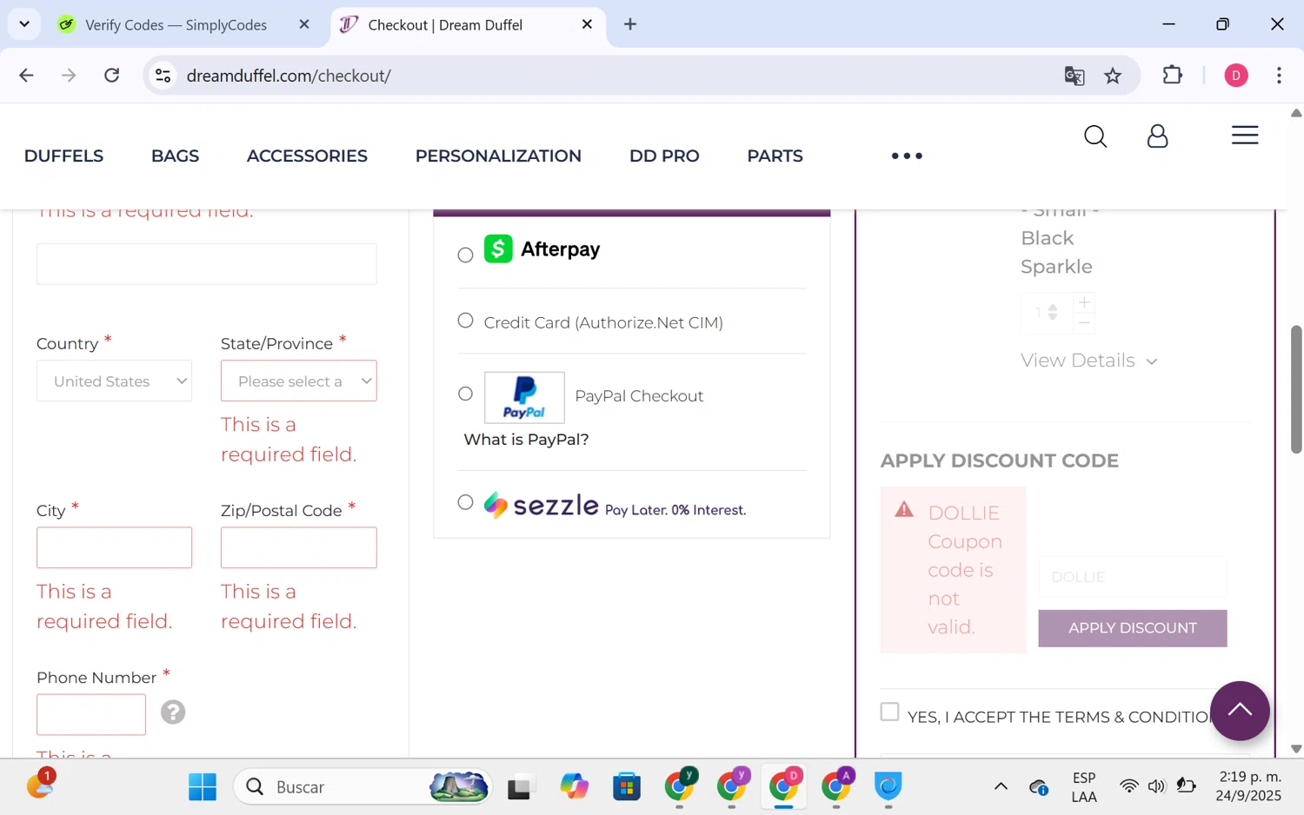Screen dimensions: 1304x815
Task: Click the Windows taskbar search box
Action: click(363, 787)
